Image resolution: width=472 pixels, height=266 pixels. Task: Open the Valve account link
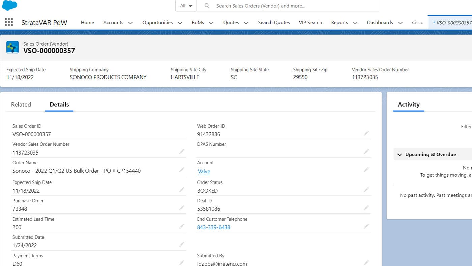204,171
